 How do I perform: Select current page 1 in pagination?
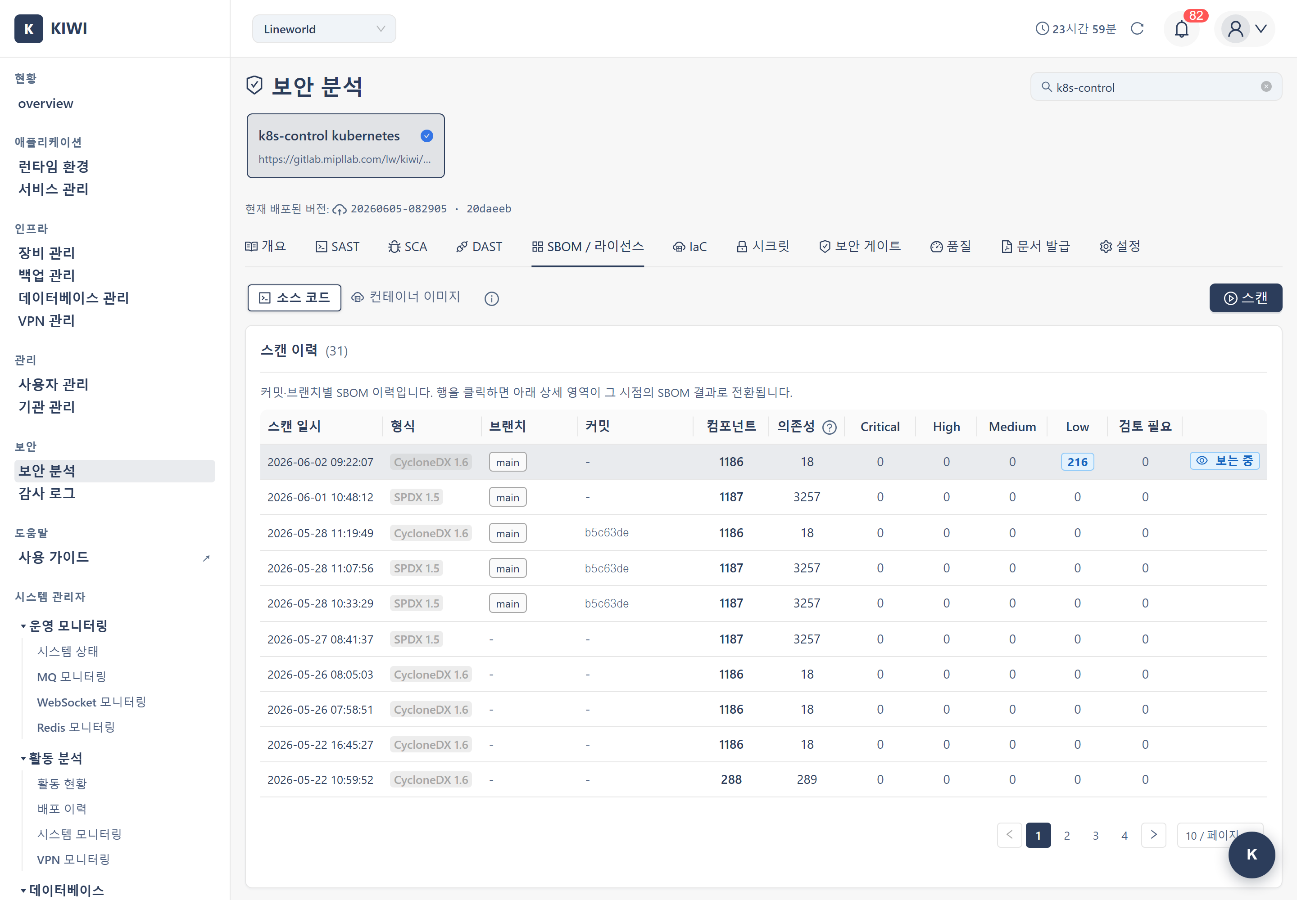click(x=1038, y=836)
